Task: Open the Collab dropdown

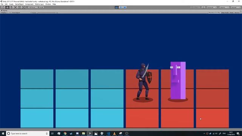Action: coord(195,8)
